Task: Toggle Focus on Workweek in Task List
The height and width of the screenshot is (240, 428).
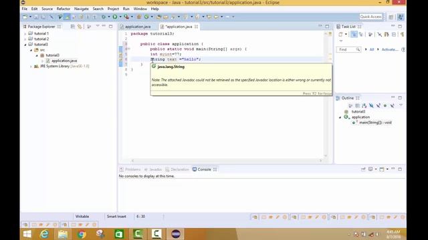Action: pos(370,34)
